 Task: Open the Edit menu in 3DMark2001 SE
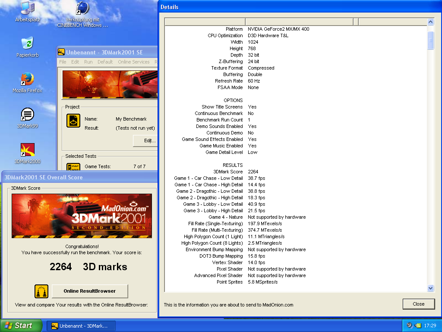[75, 62]
